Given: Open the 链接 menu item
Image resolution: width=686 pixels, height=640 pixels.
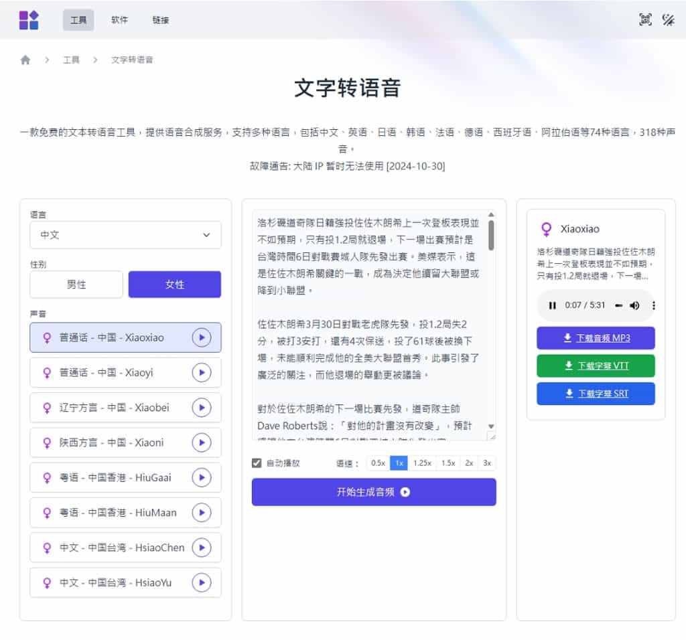Looking at the screenshot, I should pyautogui.click(x=161, y=20).
